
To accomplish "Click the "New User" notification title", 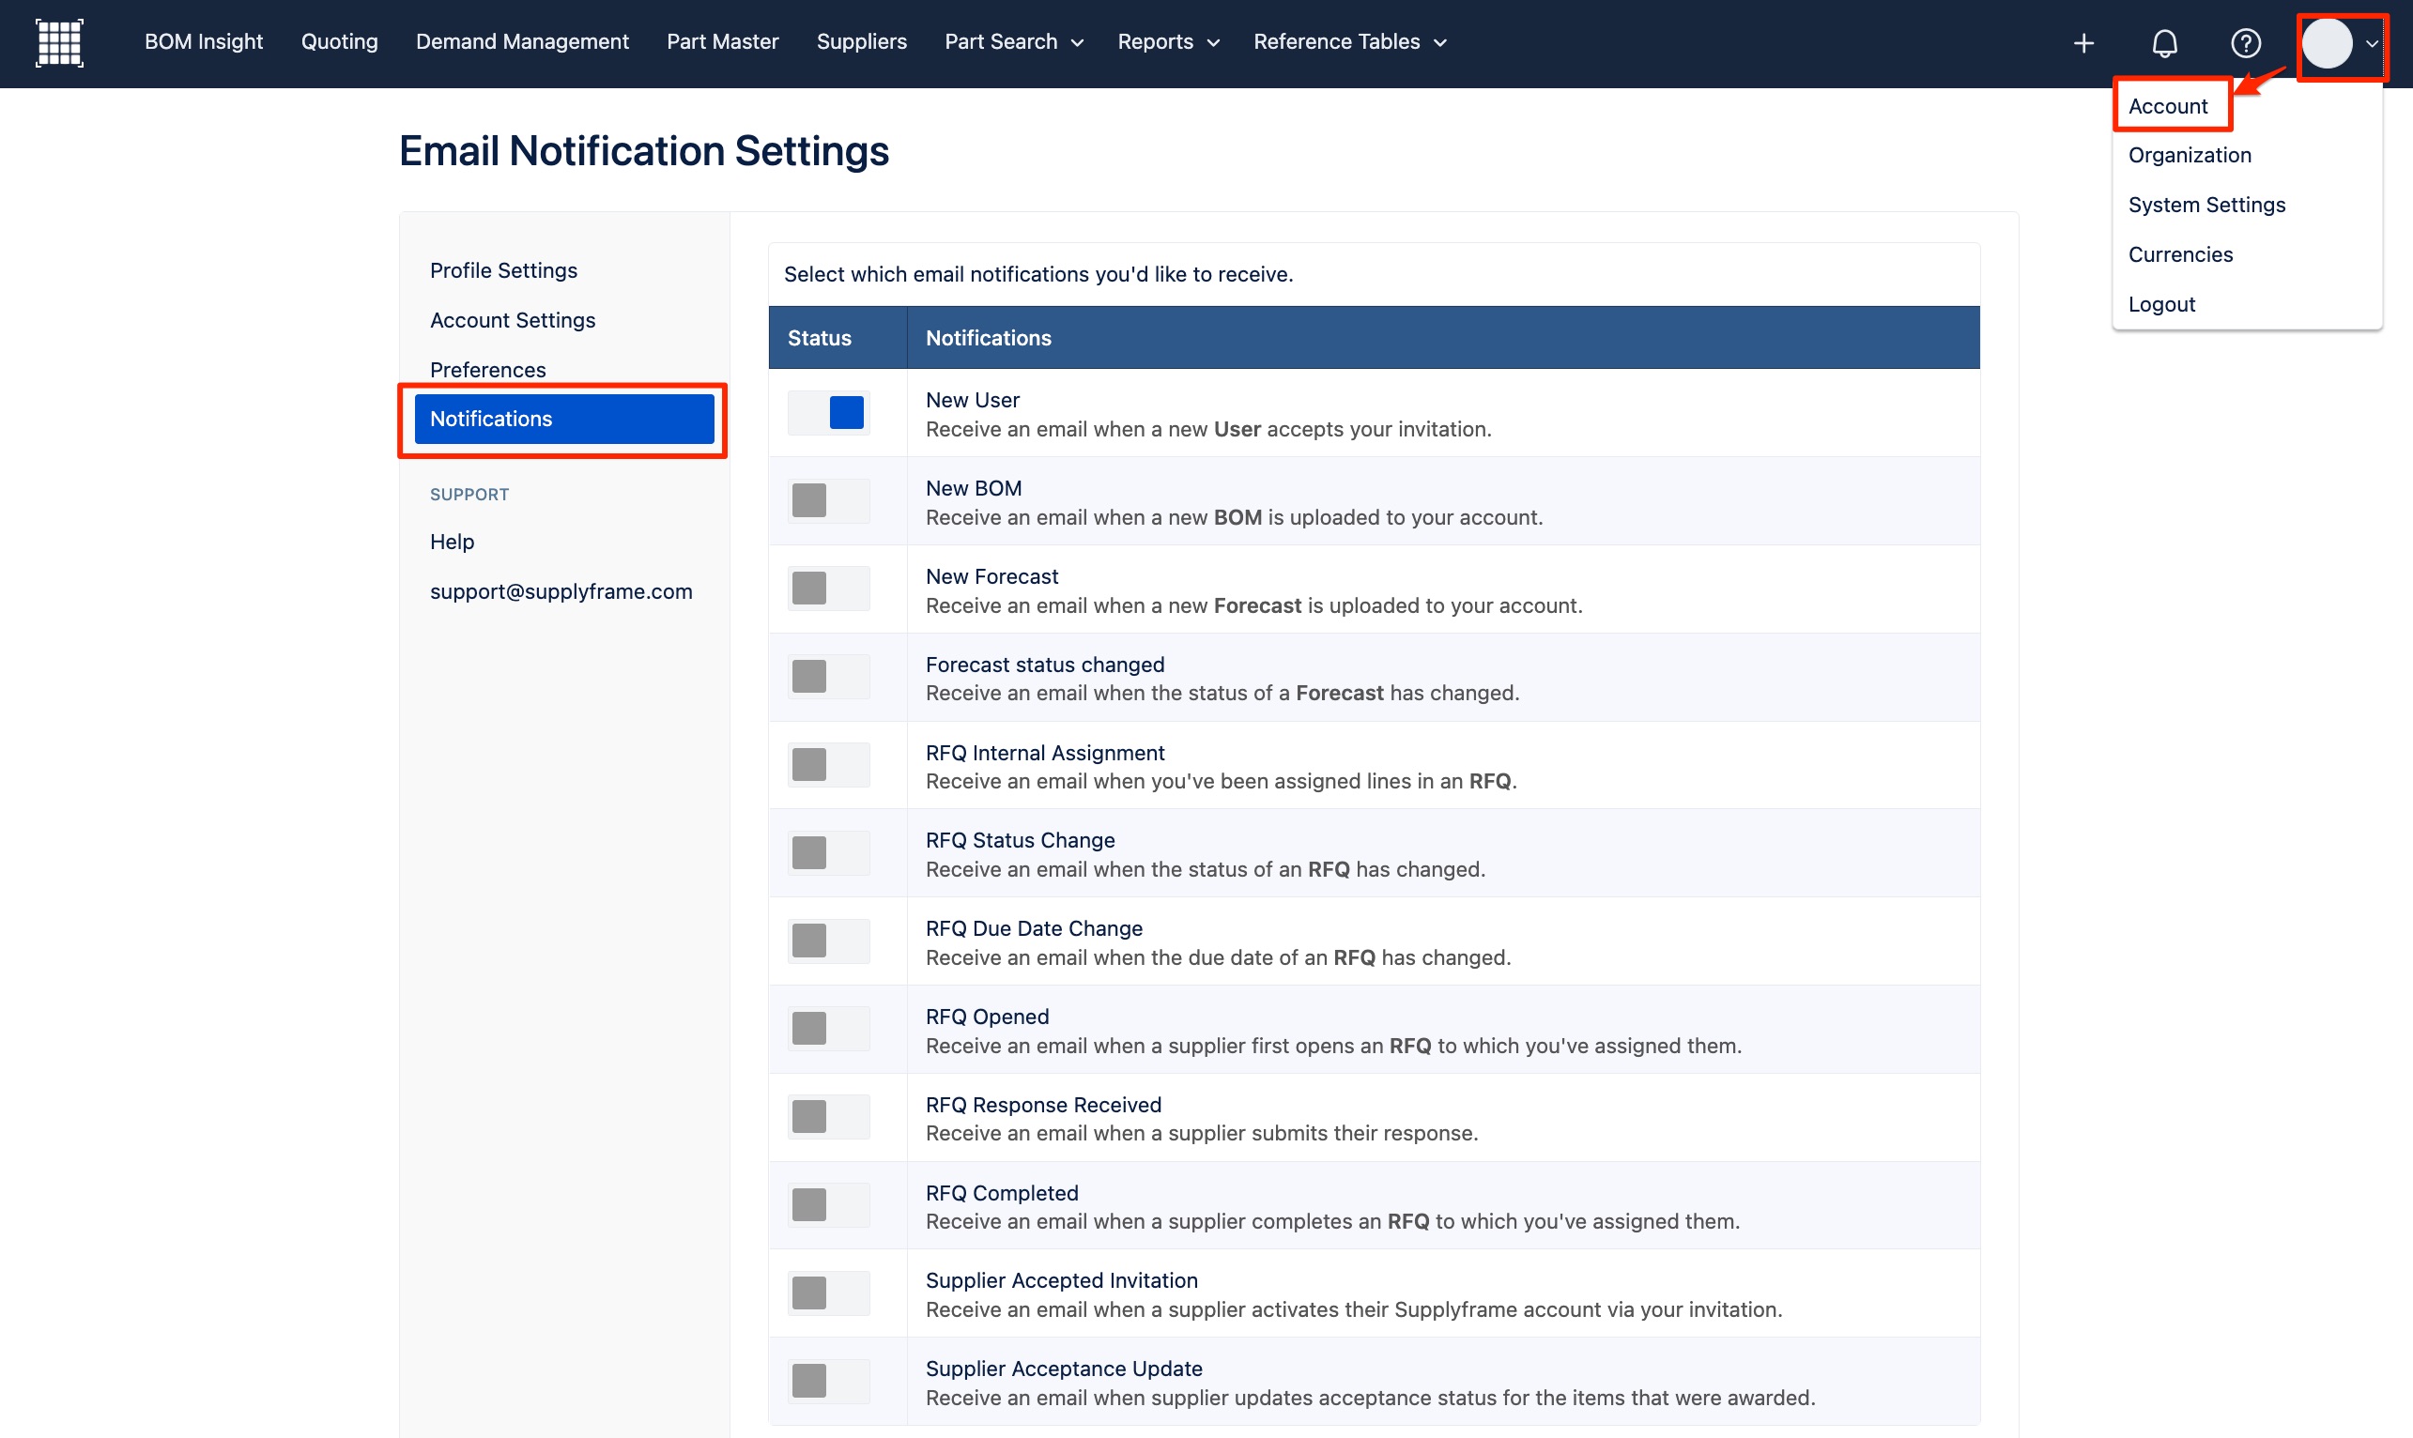I will 972,400.
